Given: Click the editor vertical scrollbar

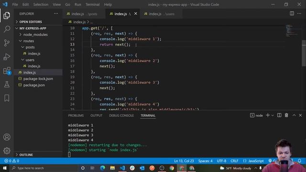Looking at the screenshot, I should 304,53.
